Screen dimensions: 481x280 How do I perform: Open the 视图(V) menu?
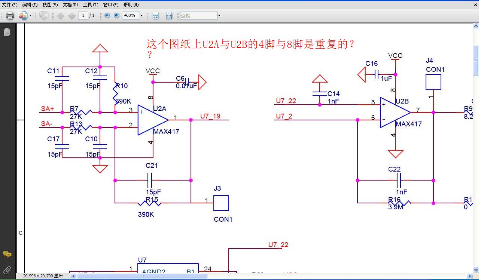pos(50,5)
